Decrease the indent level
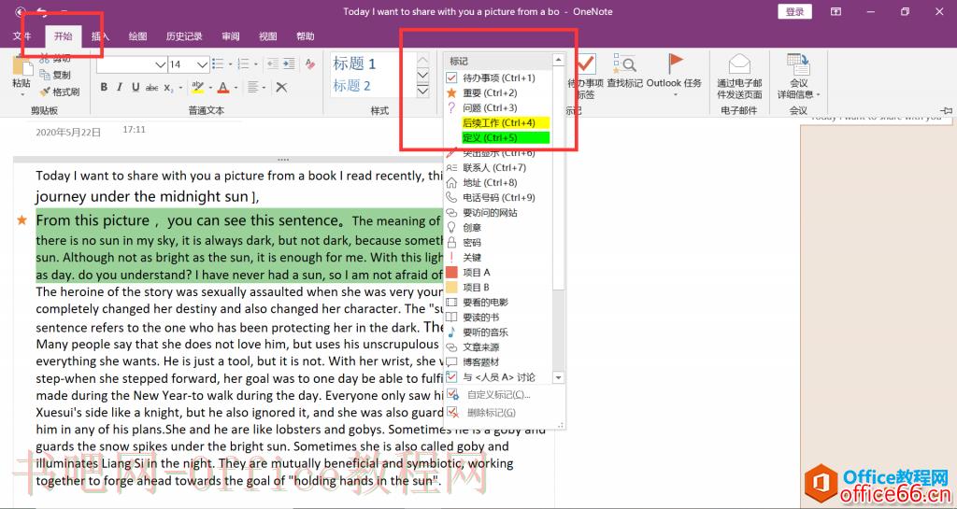The width and height of the screenshot is (957, 509). [273, 64]
